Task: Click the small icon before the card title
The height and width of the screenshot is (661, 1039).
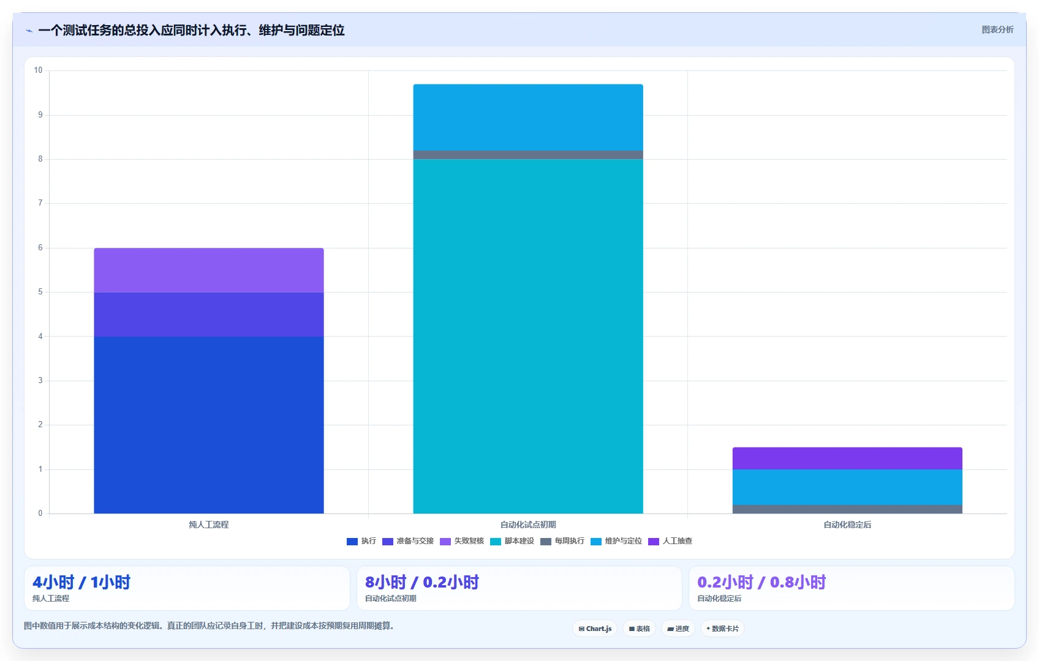Action: coord(29,31)
